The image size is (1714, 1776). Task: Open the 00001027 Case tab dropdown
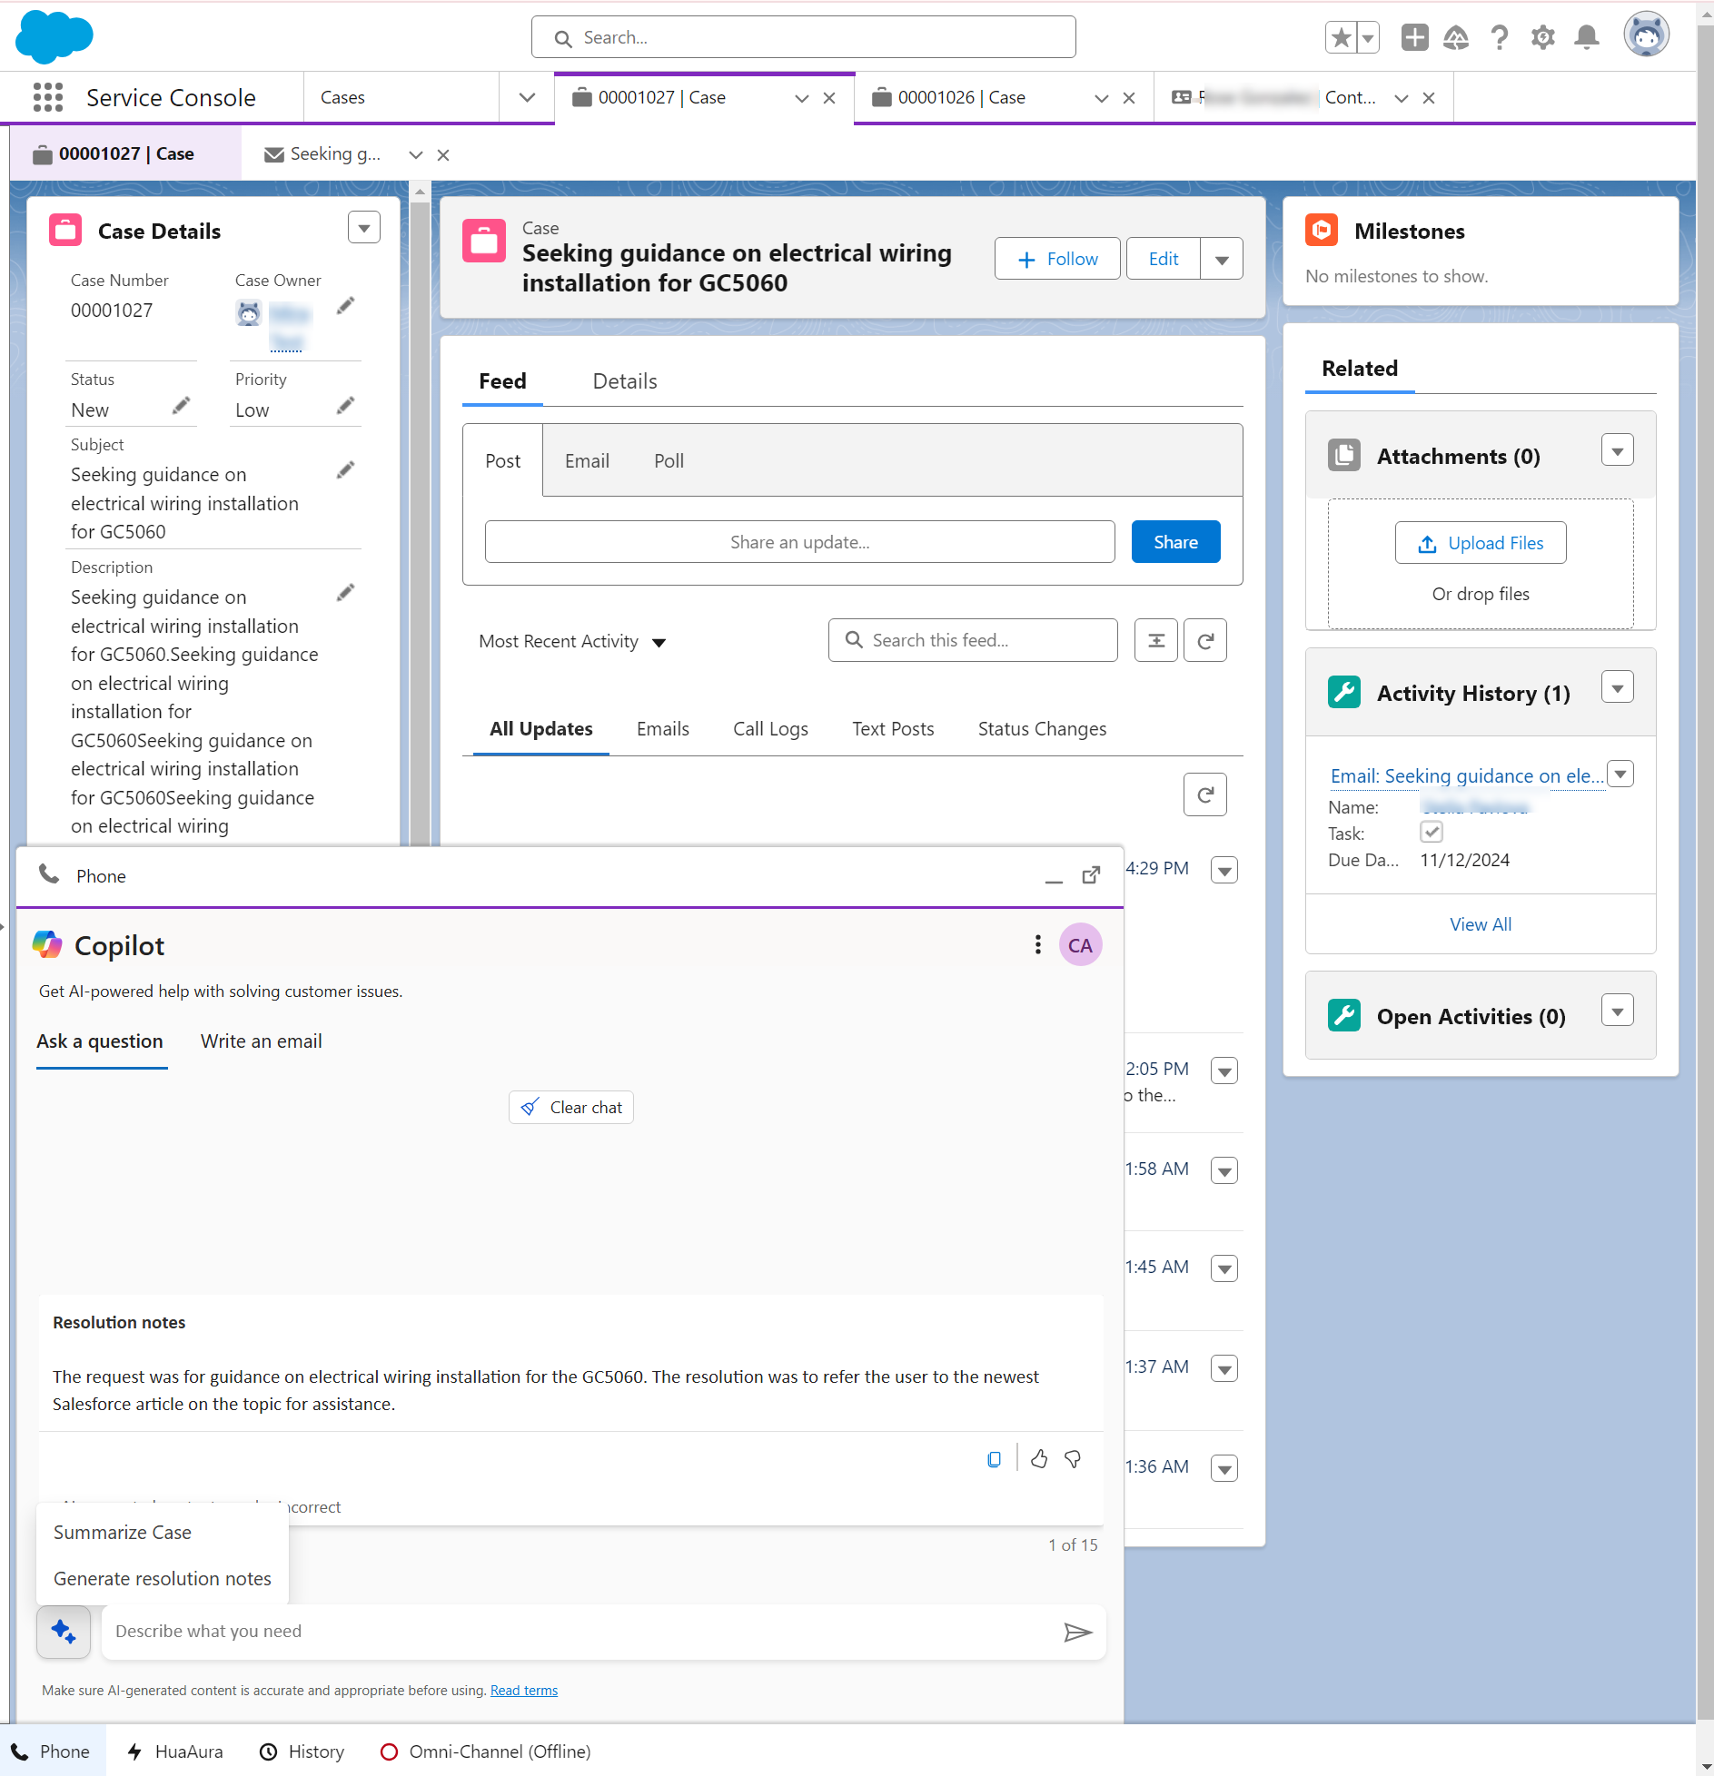coord(801,98)
